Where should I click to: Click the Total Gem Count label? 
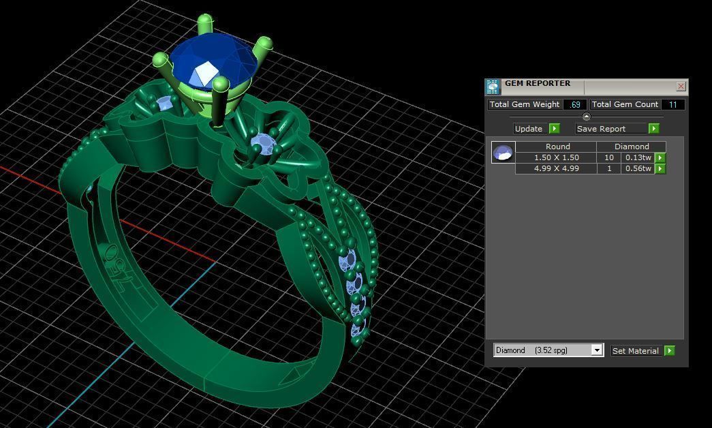(625, 104)
